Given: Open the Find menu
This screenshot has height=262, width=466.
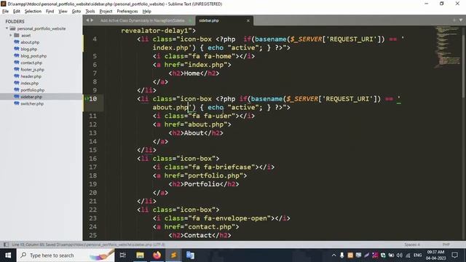Looking at the screenshot, I should click(50, 12).
